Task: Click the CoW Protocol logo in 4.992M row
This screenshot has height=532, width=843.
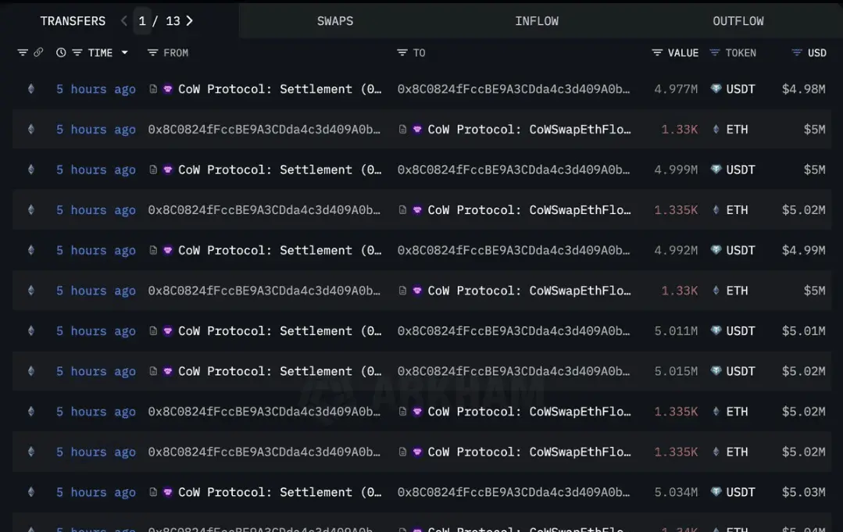Action: [168, 250]
